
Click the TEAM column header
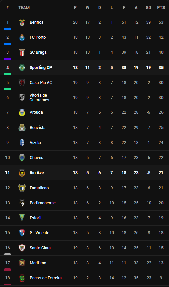pos(24,8)
